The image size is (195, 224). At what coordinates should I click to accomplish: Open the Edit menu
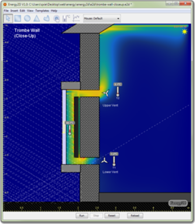click(x=22, y=11)
